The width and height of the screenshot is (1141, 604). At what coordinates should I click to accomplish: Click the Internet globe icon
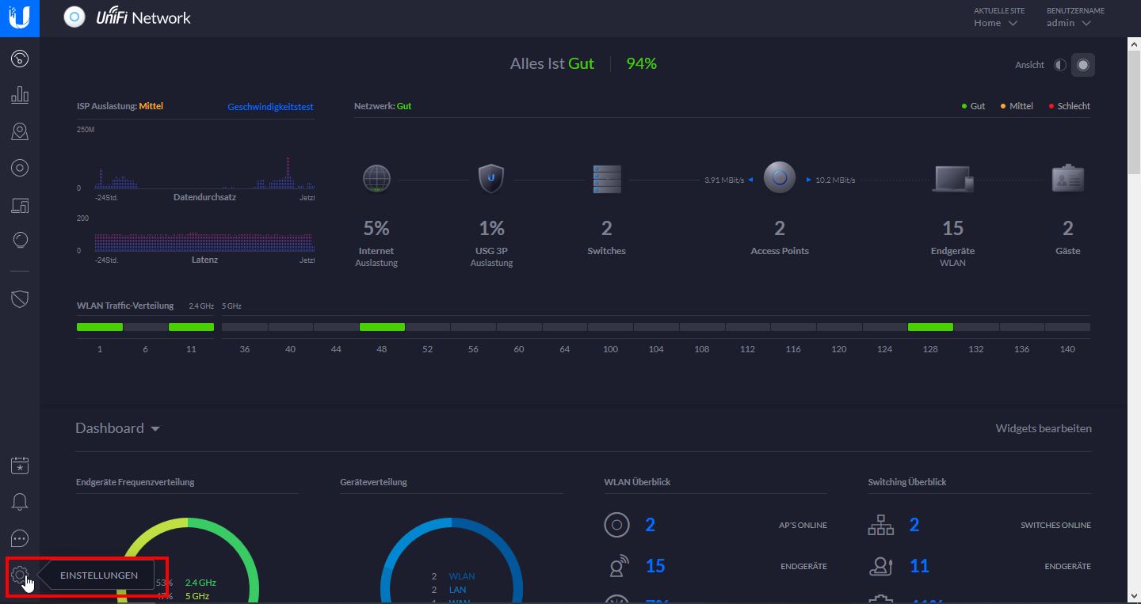click(376, 178)
